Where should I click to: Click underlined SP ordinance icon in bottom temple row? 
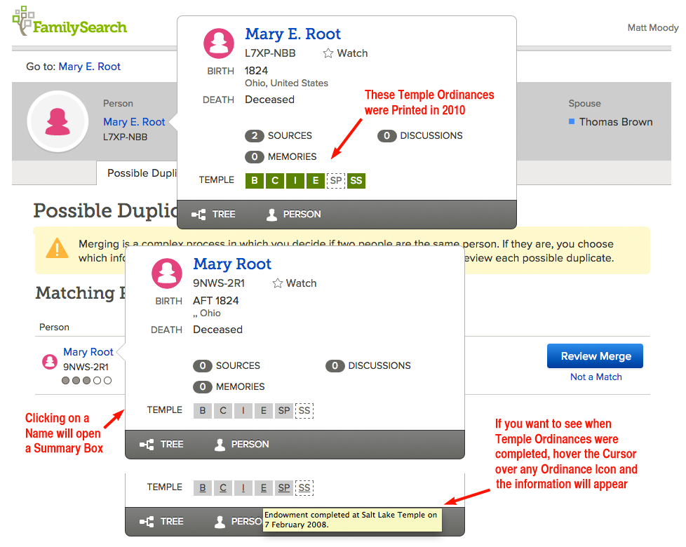(x=284, y=488)
